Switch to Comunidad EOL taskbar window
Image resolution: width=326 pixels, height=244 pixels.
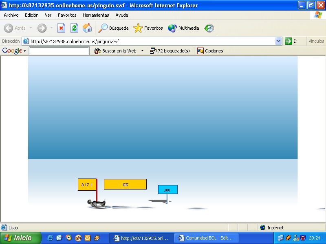(x=207, y=238)
